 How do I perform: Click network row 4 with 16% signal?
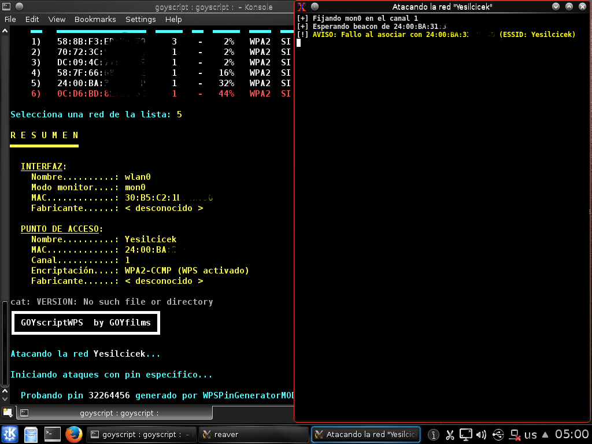pyautogui.click(x=161, y=73)
